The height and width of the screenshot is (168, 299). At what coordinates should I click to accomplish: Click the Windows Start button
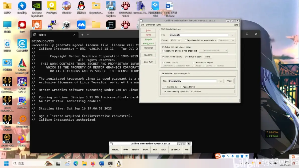(6, 163)
